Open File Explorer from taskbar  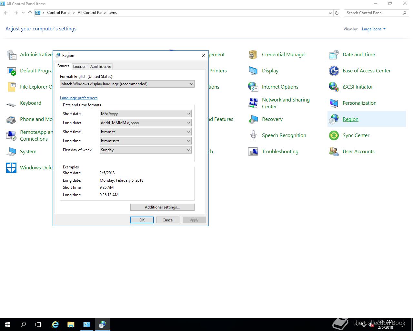point(71,325)
